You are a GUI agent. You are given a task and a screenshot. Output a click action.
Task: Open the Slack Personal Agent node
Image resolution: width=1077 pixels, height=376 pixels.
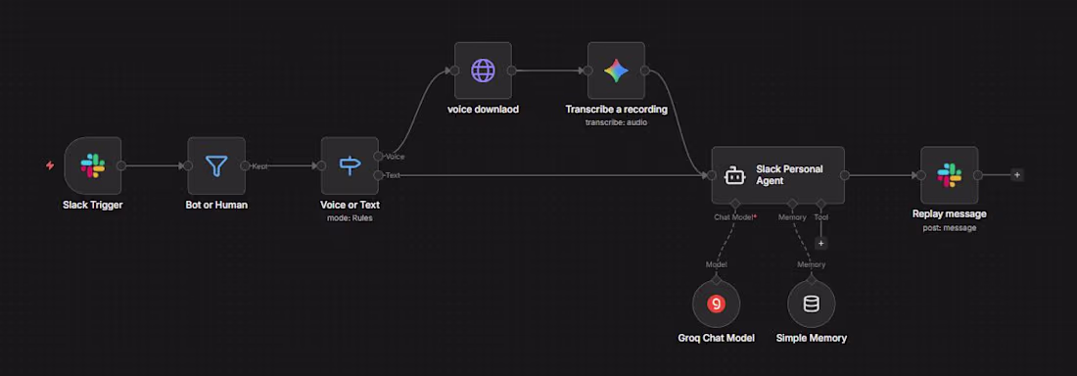point(777,175)
